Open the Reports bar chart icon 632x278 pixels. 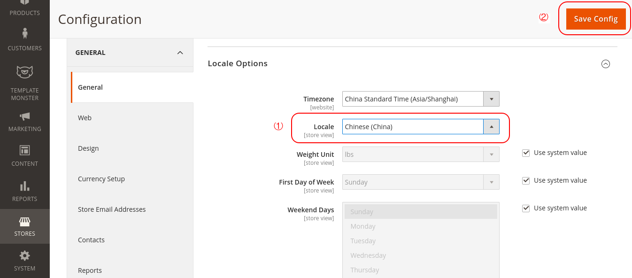24,185
